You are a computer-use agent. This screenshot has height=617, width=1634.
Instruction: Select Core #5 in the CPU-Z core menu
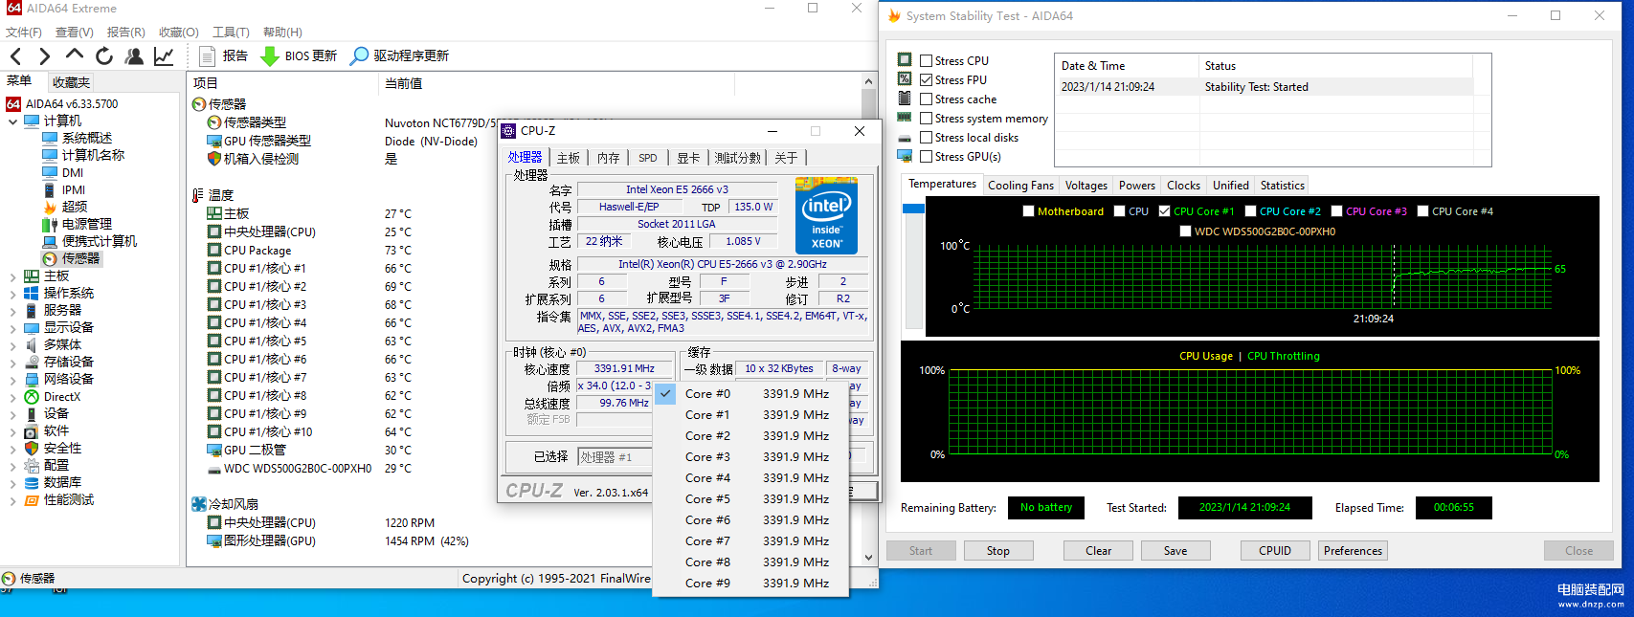[x=750, y=499]
